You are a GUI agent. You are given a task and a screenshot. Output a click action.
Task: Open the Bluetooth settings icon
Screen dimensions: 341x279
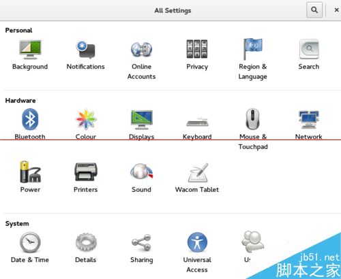30,119
